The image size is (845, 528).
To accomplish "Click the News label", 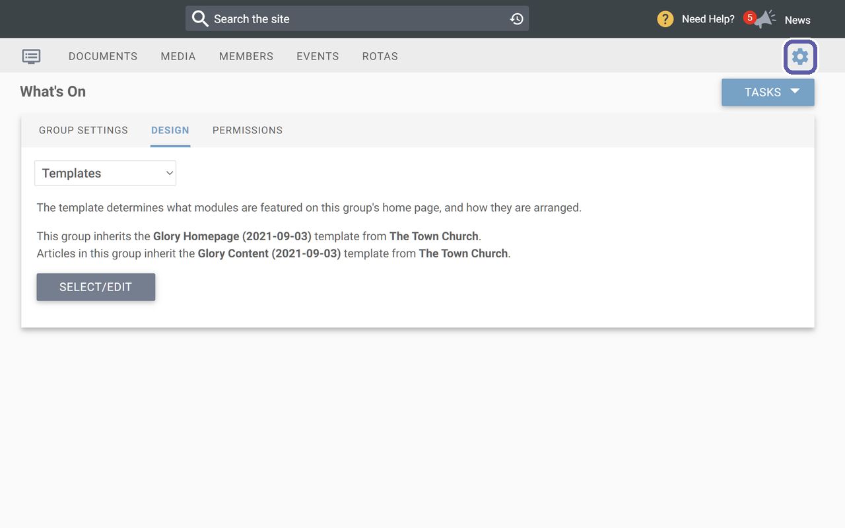I will click(797, 20).
